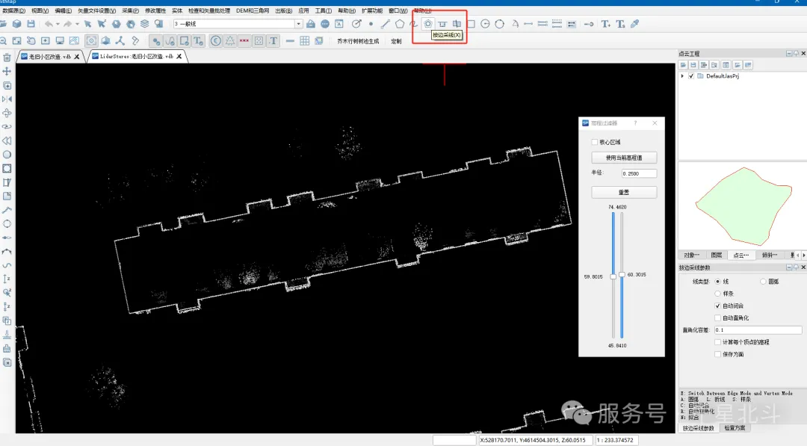Select the polygon pentagon drawing tool
807x446 pixels.
(399, 24)
